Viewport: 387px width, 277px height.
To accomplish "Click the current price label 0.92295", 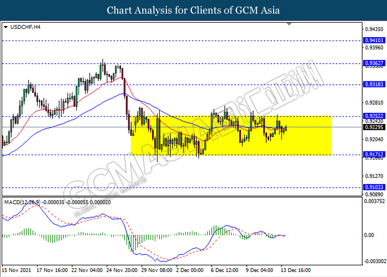I will [374, 127].
